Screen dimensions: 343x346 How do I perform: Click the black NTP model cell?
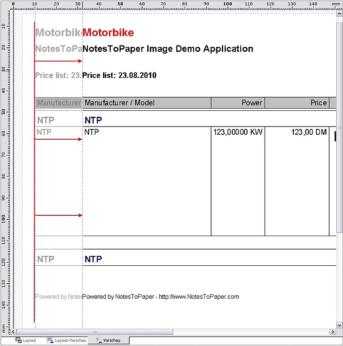click(92, 132)
